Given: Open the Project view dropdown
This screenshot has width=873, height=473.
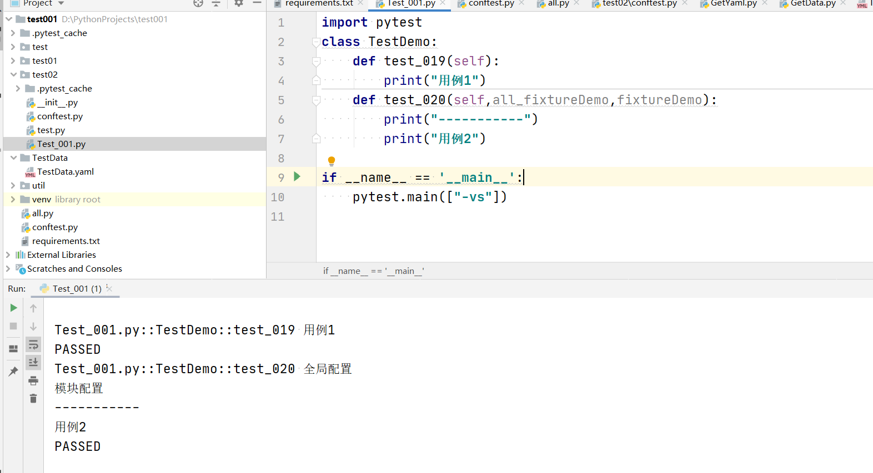Looking at the screenshot, I should click(61, 3).
